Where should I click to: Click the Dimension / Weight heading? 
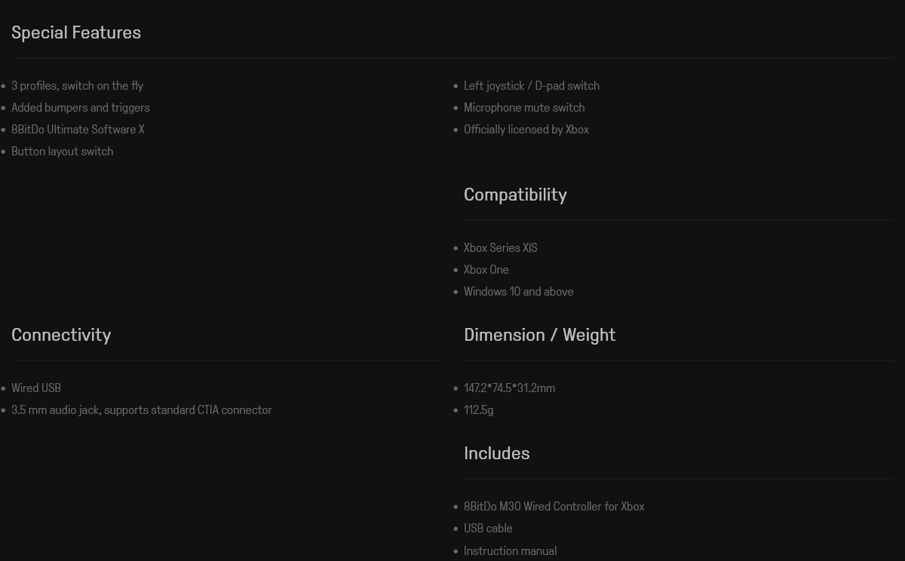(x=539, y=335)
